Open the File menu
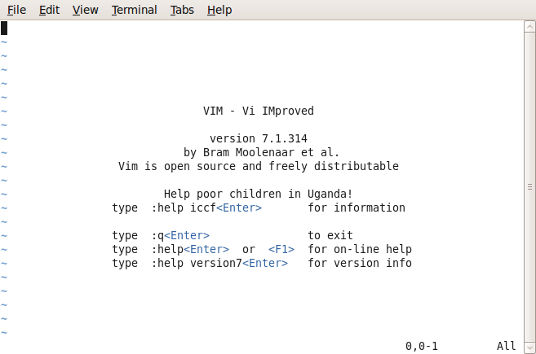This screenshot has width=536, height=354. click(x=16, y=10)
